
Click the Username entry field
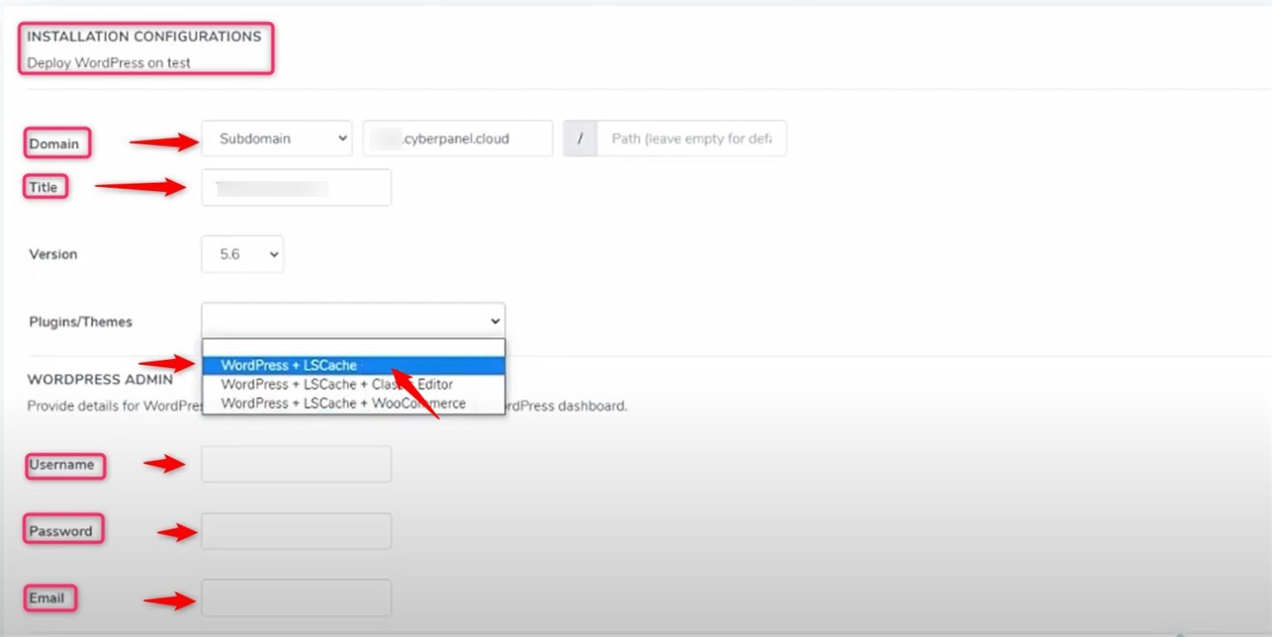[295, 464]
